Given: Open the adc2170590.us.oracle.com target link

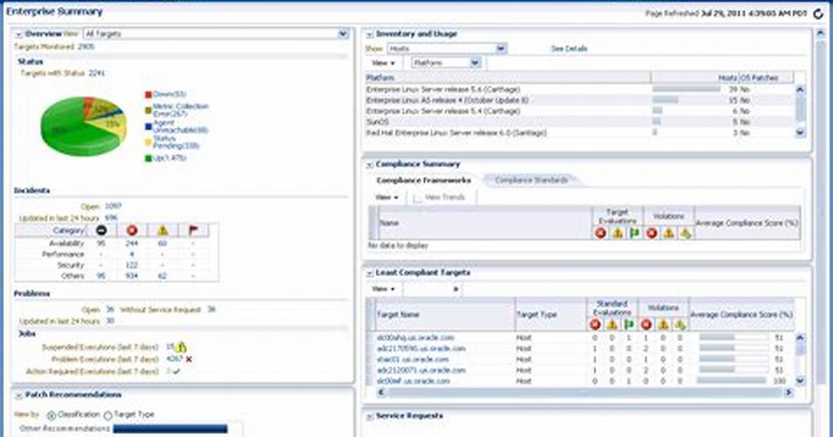Looking at the screenshot, I should point(421,349).
